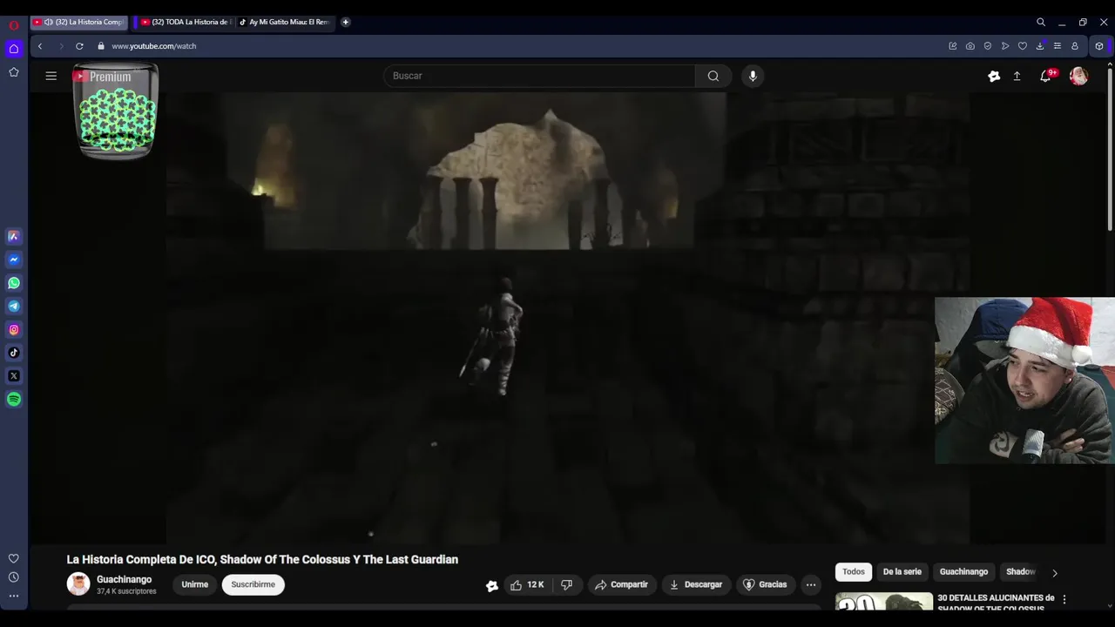Click the Descargar download button

[695, 585]
